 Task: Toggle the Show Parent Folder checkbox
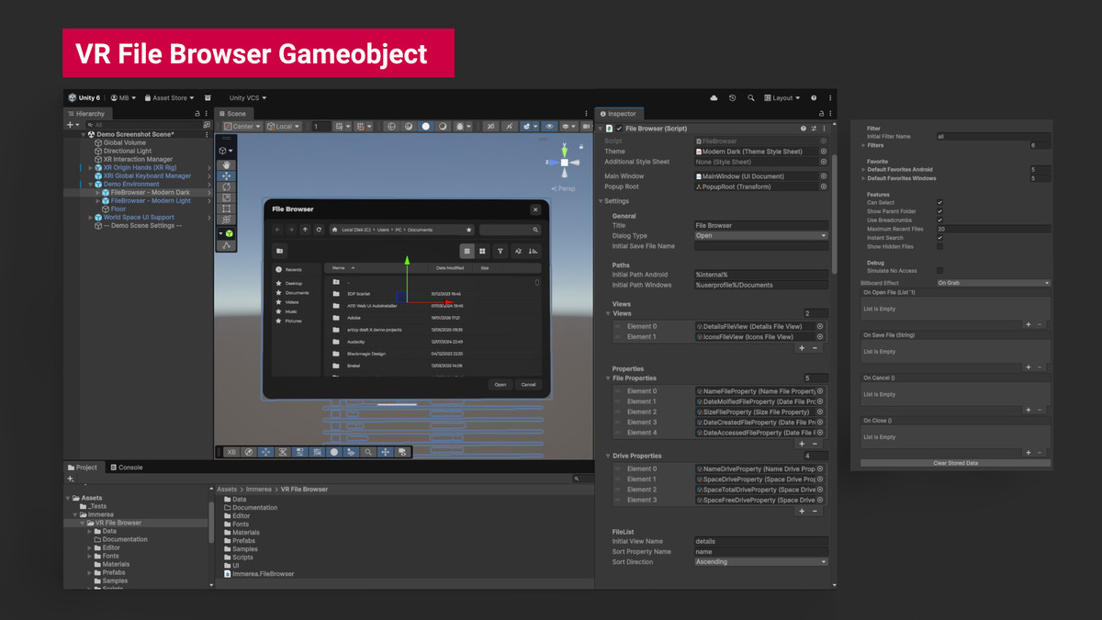pyautogui.click(x=939, y=211)
